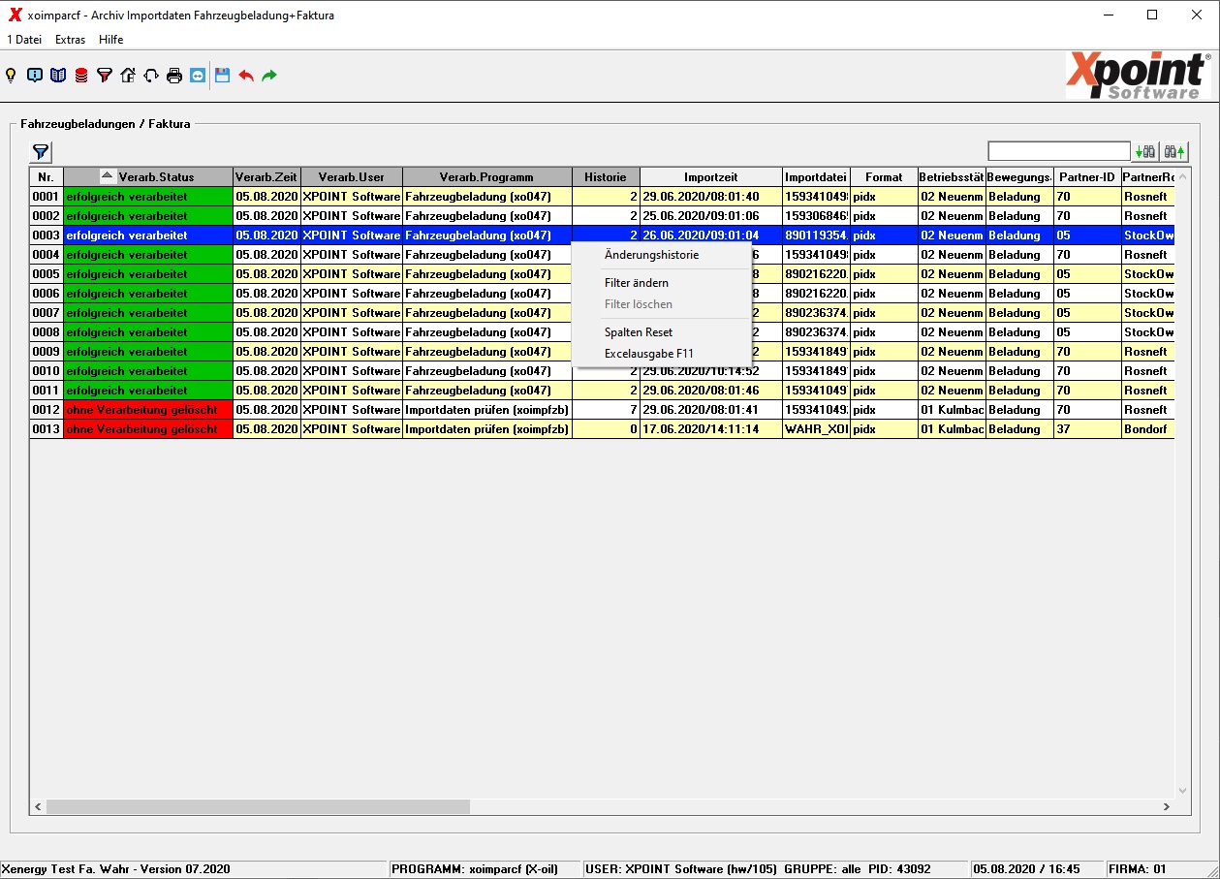Click the light bulb tip icon
Image resolution: width=1220 pixels, height=879 pixels.
(x=12, y=75)
